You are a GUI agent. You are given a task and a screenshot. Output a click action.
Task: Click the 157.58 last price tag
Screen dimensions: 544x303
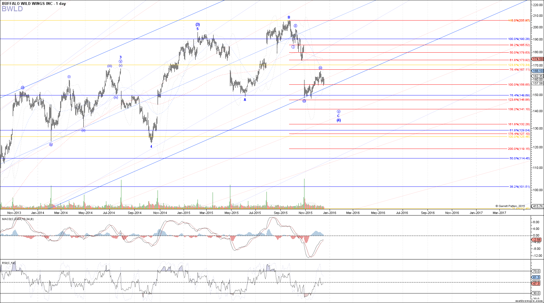538,83
